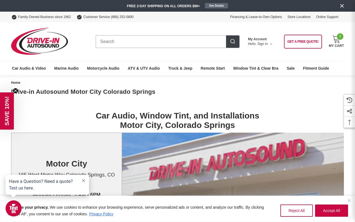Click the Home breadcrumb link
Image resolution: width=355 pixels, height=222 pixels.
(16, 83)
